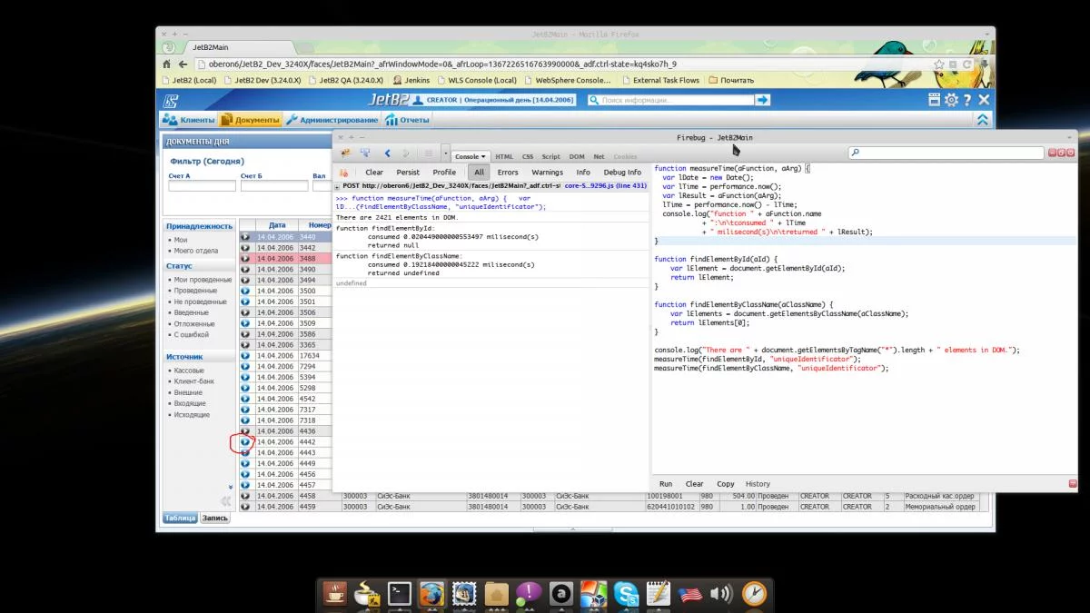Click the Clear button in console toolbar
This screenshot has width=1090, height=613.
click(374, 173)
